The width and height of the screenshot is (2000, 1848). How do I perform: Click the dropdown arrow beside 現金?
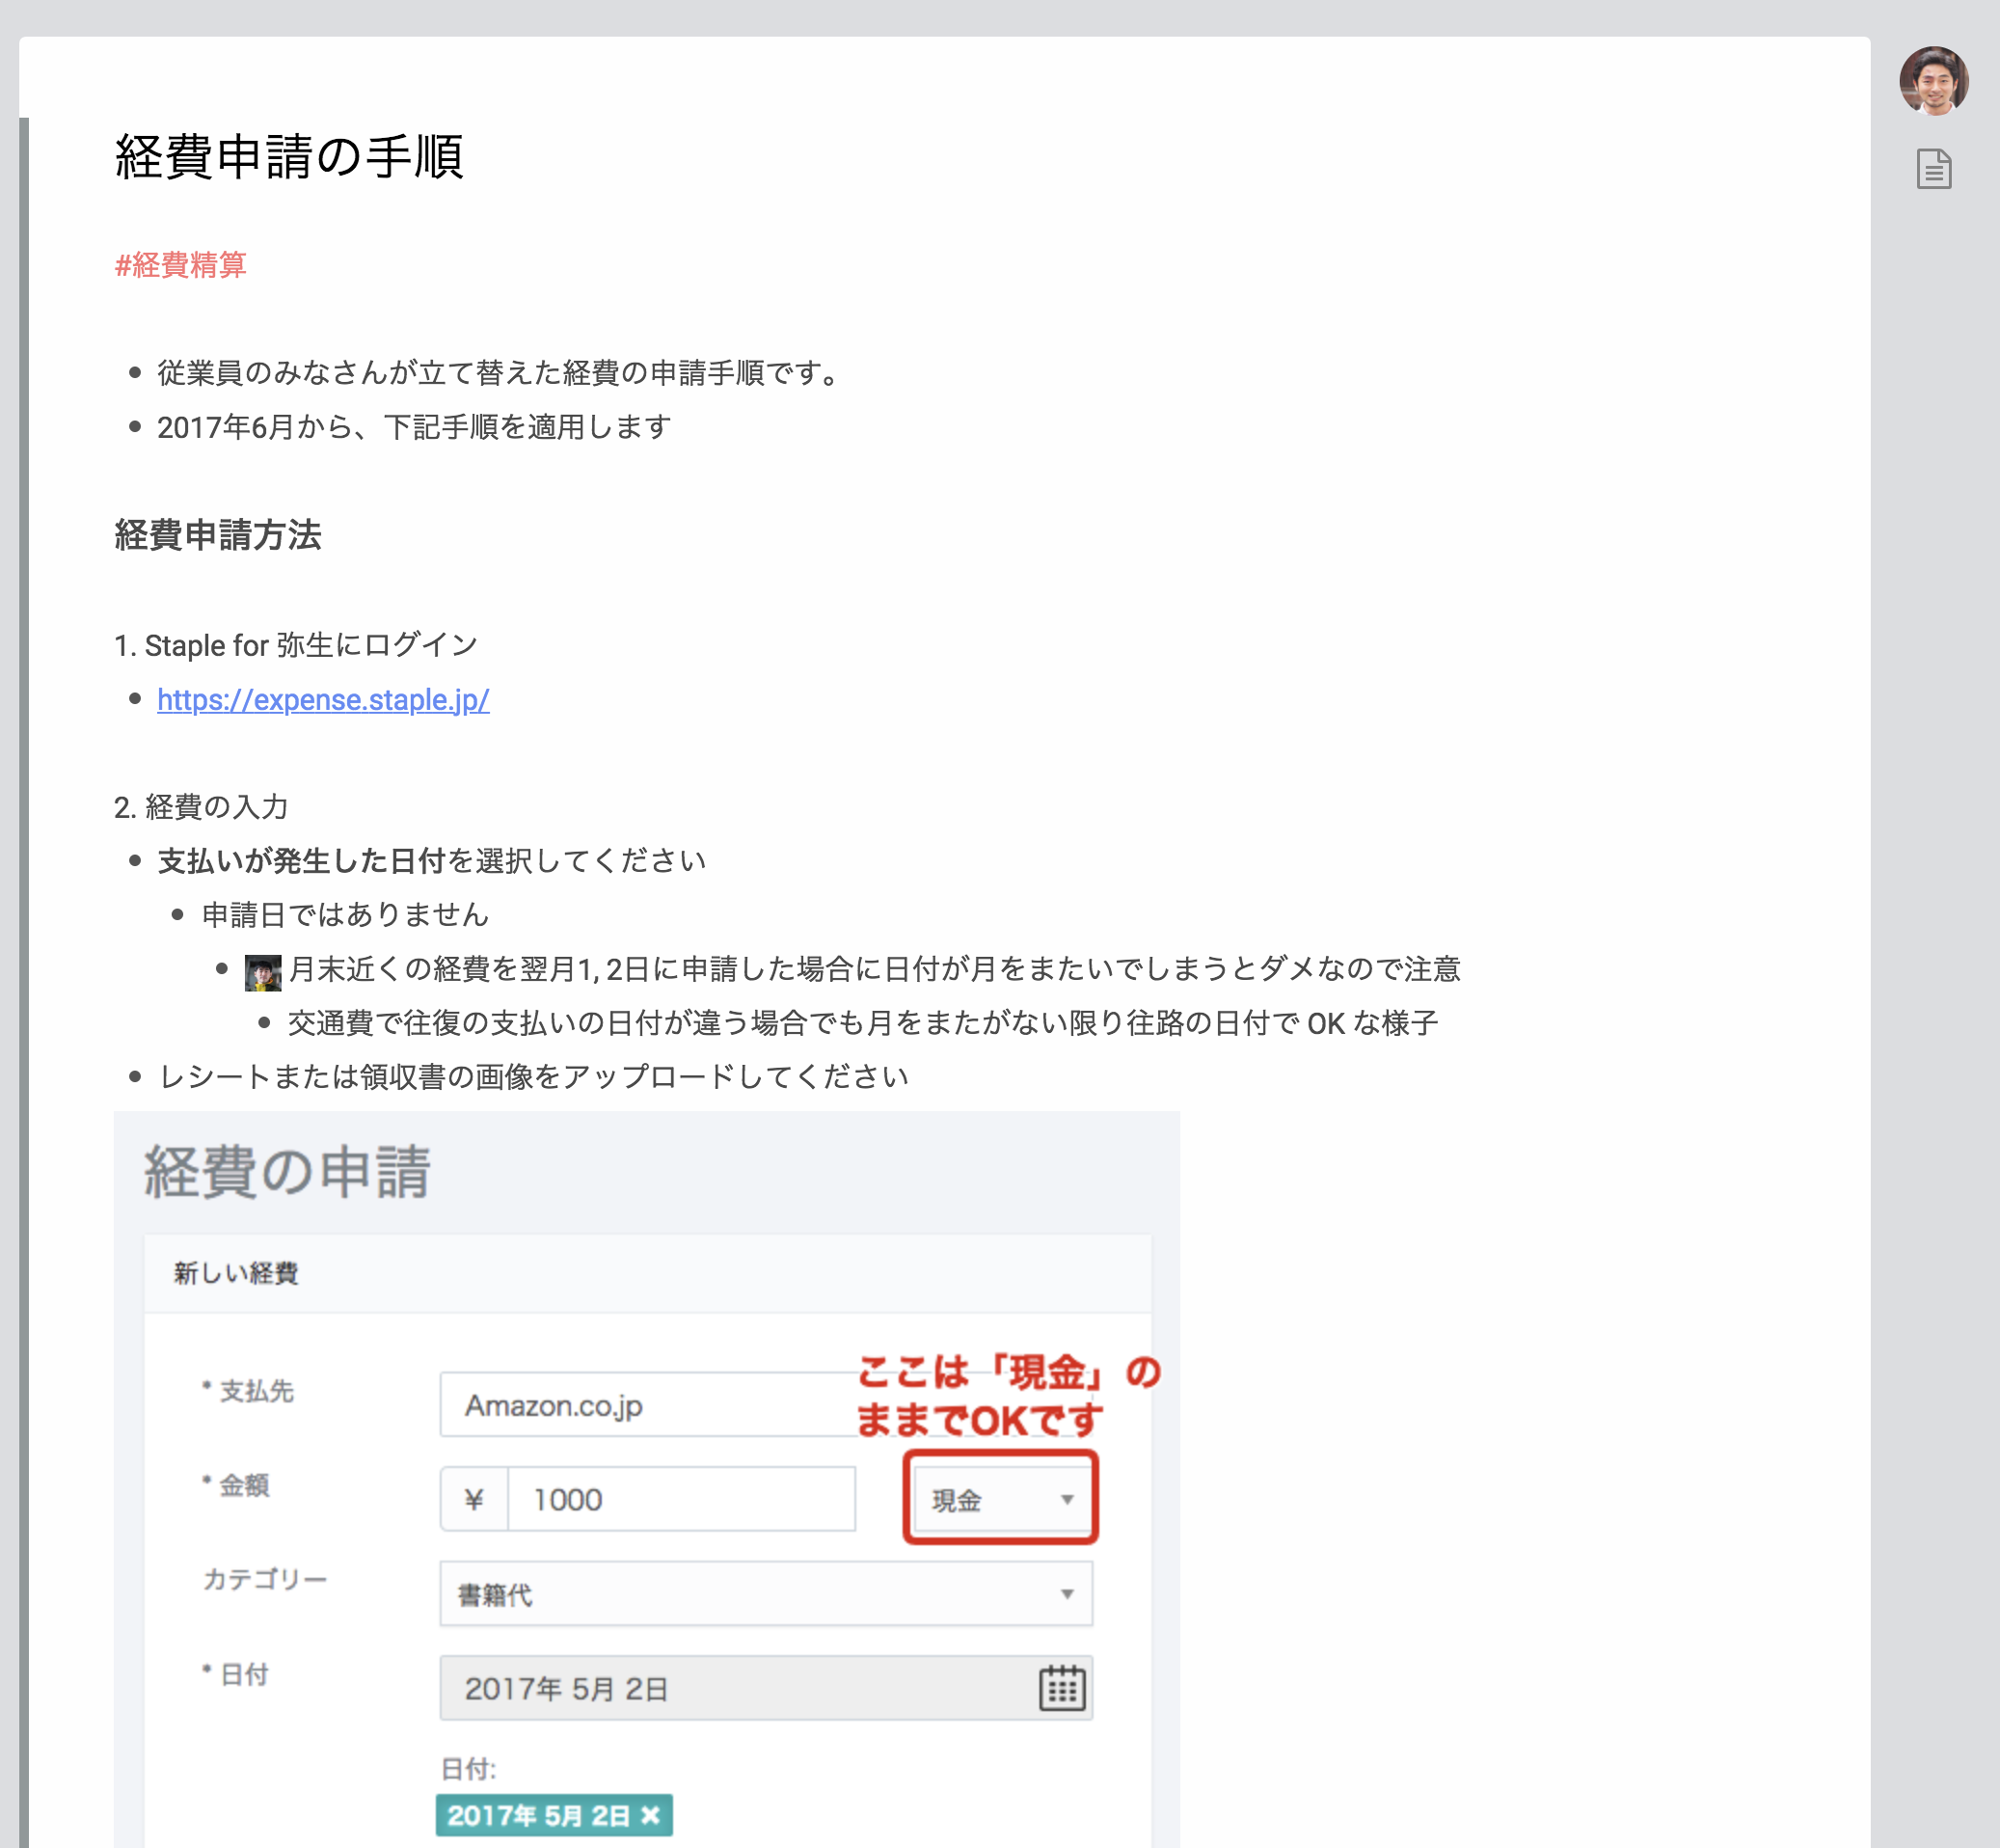[x=1067, y=1499]
